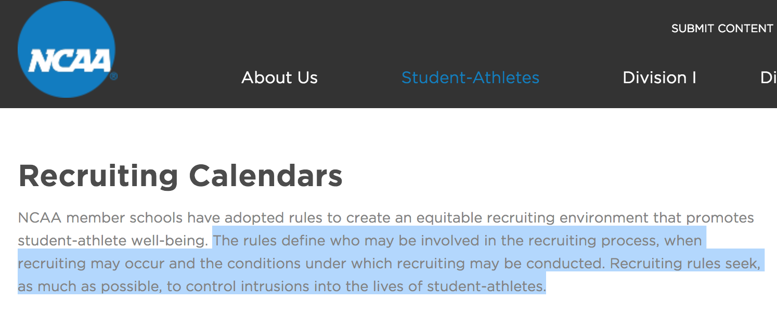Click the NCAA blue circle logo
The width and height of the screenshot is (777, 313).
pyautogui.click(x=66, y=50)
